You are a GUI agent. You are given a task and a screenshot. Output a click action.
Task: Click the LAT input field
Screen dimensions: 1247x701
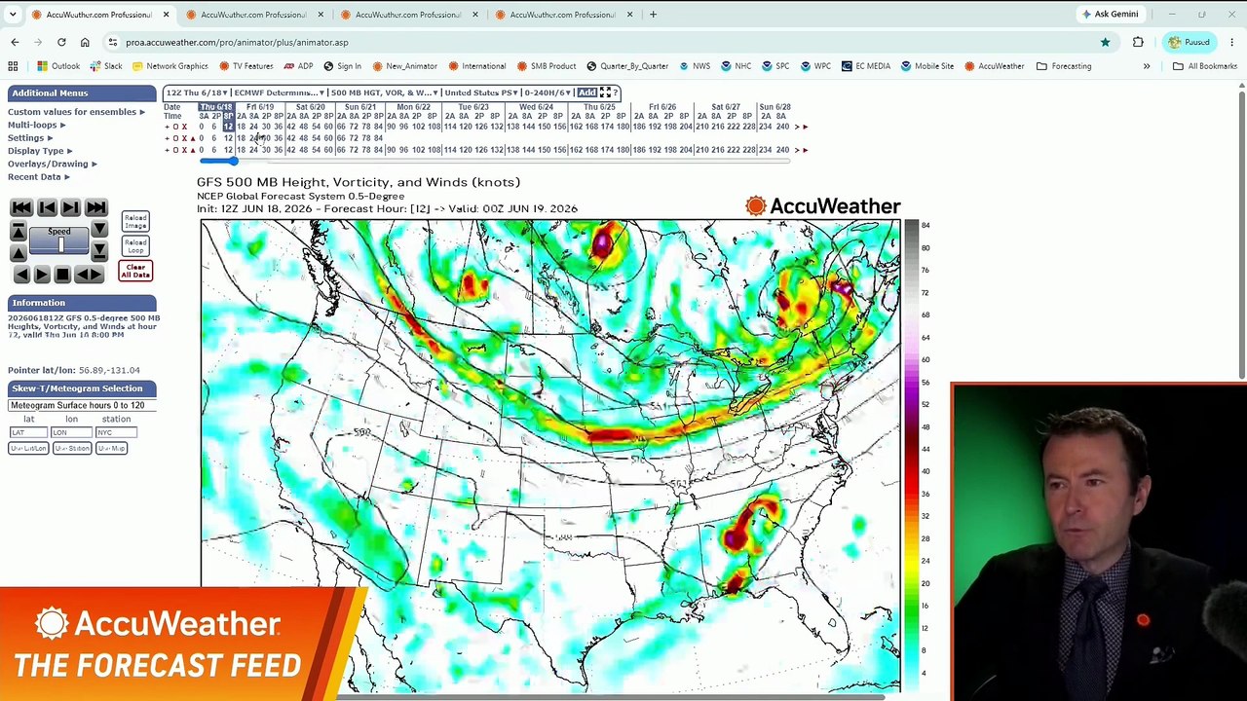28,432
